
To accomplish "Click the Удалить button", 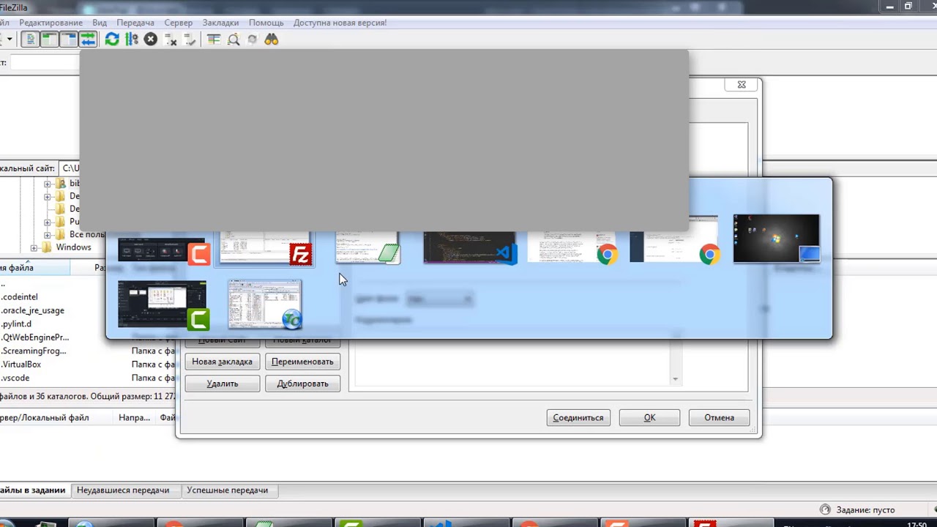I will pyautogui.click(x=222, y=384).
